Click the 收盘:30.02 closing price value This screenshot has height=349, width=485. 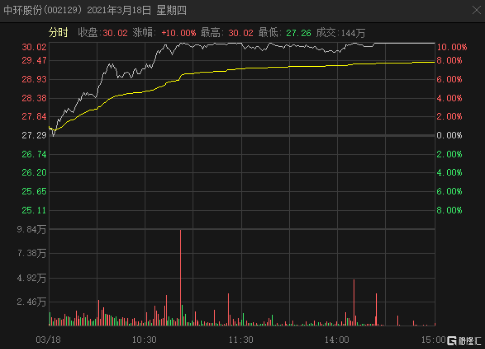pos(115,33)
